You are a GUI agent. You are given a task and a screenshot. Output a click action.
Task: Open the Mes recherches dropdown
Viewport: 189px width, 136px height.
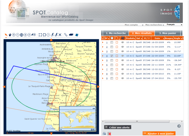click(154, 25)
